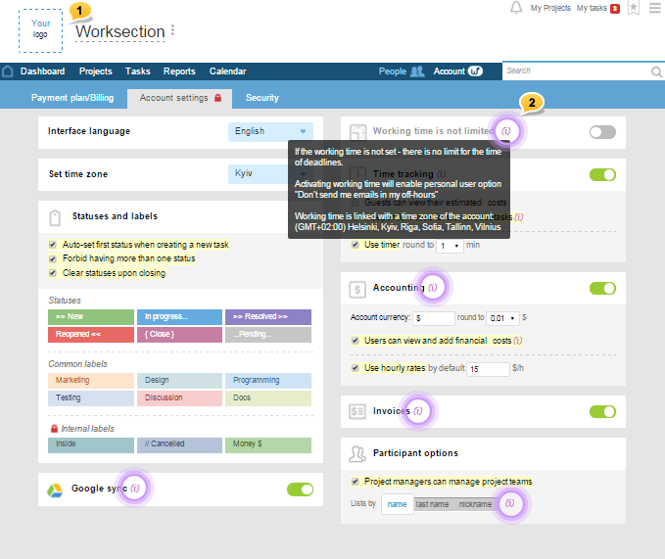Click the Account currency input field
This screenshot has height=559, width=665.
pyautogui.click(x=434, y=318)
